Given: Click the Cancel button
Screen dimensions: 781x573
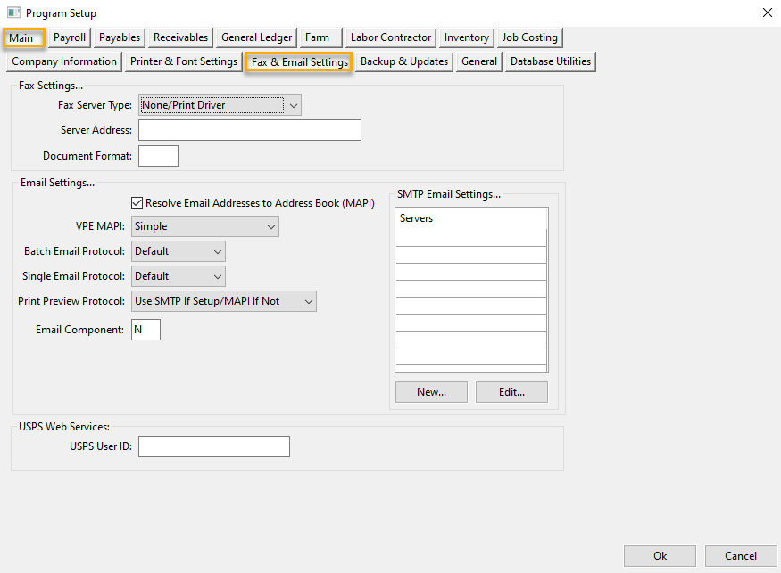Looking at the screenshot, I should pos(741,556).
